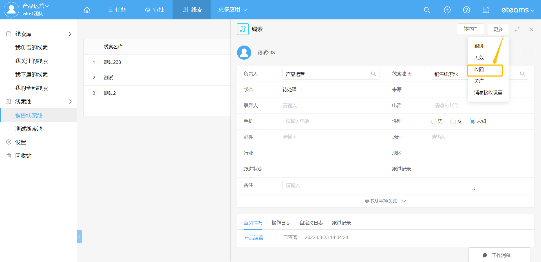Image resolution: width=541 pixels, height=262 pixels.
Task: Open the 工作消息 button
Action: point(499,255)
